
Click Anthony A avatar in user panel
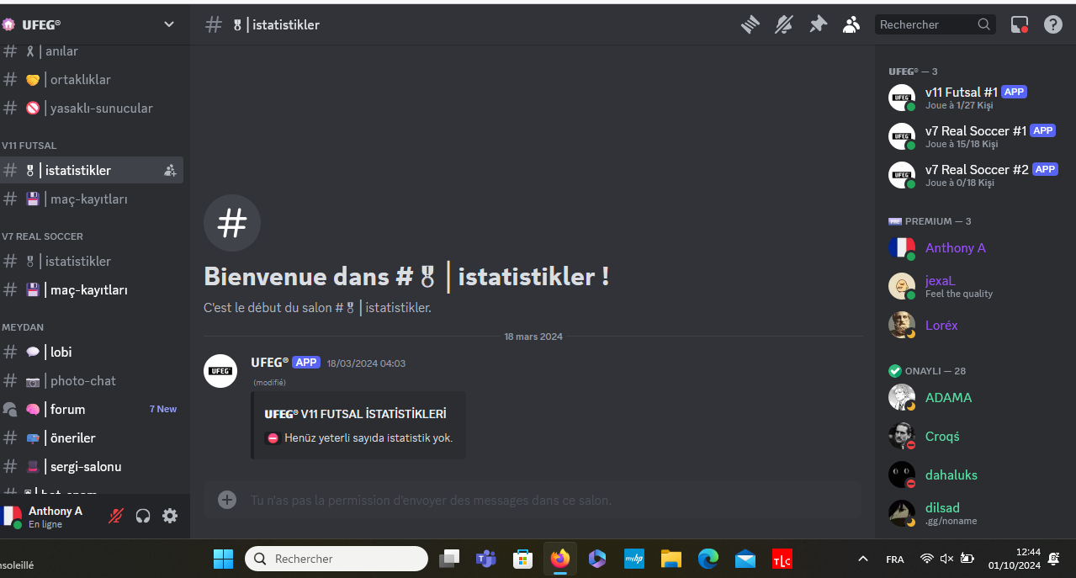click(11, 517)
